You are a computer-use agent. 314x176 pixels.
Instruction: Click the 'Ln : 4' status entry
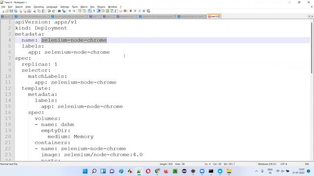208,164
